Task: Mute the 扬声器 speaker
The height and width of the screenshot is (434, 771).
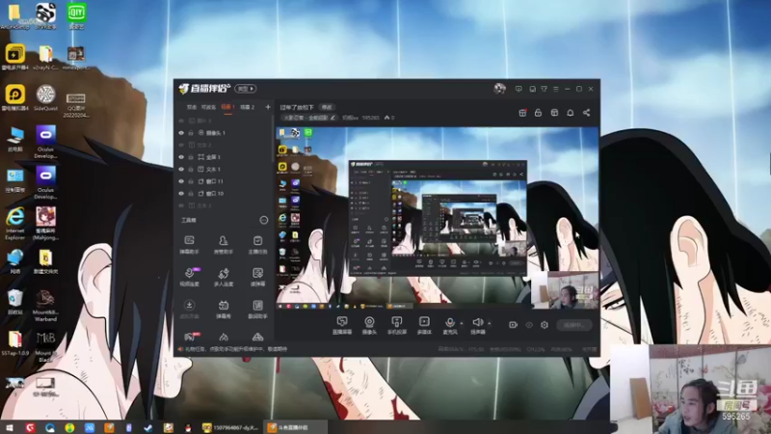Action: [x=477, y=326]
